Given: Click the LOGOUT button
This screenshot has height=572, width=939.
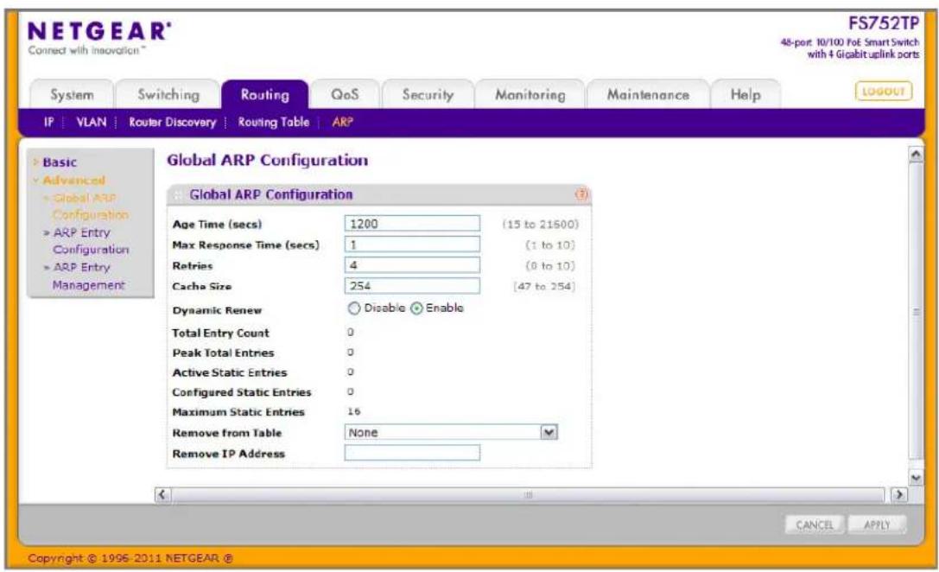Looking at the screenshot, I should tap(884, 91).
